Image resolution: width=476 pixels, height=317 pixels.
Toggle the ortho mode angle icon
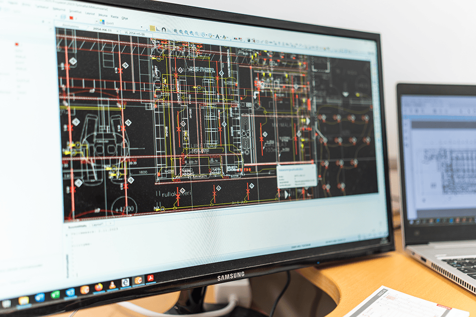point(158,29)
